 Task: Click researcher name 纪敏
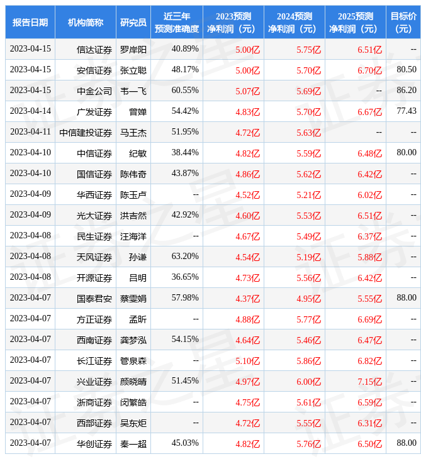point(138,153)
